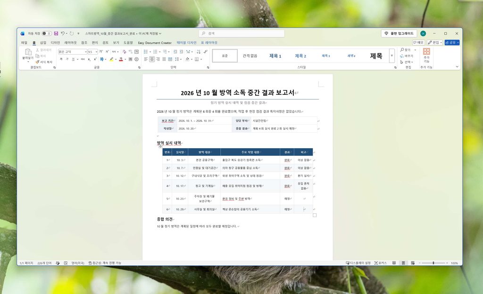Click the Save icon in title bar
The image size is (483, 294).
tap(56, 34)
